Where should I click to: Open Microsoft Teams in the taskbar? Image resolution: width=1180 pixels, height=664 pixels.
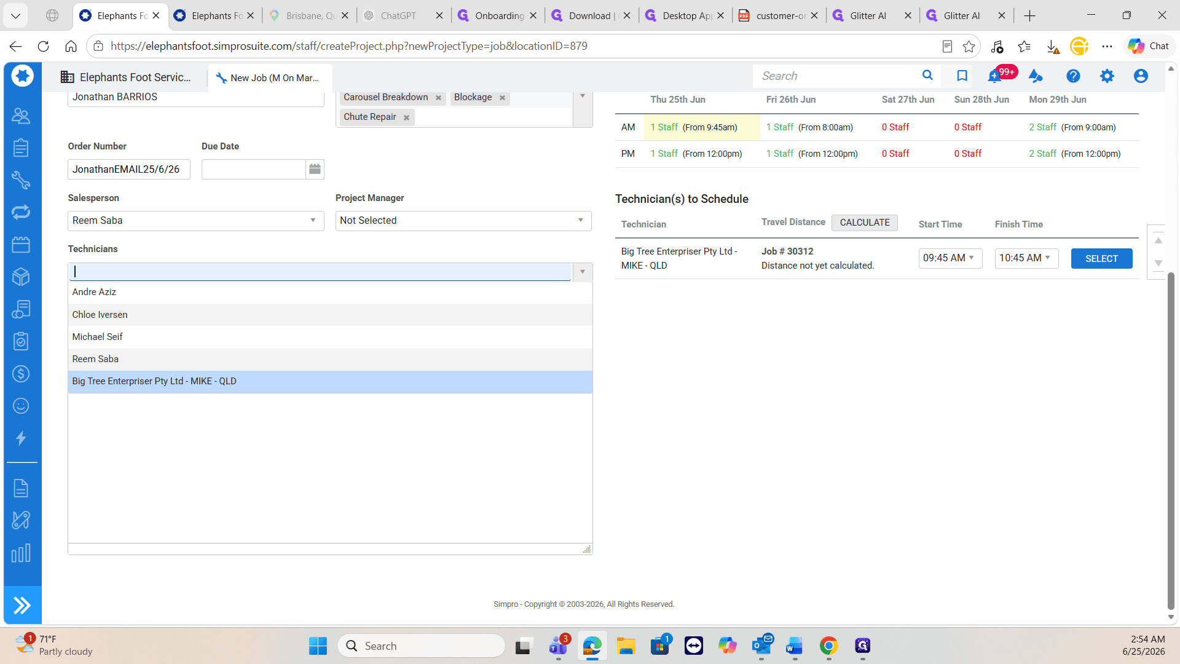(x=558, y=646)
